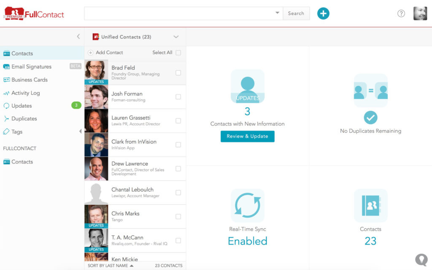
Task: Open Chris Marks's contact photo
Action: coord(96,217)
